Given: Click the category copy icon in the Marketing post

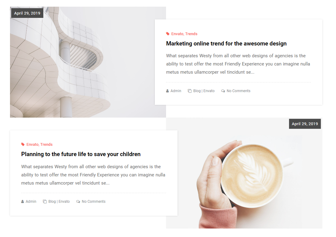Looking at the screenshot, I should coord(190,91).
